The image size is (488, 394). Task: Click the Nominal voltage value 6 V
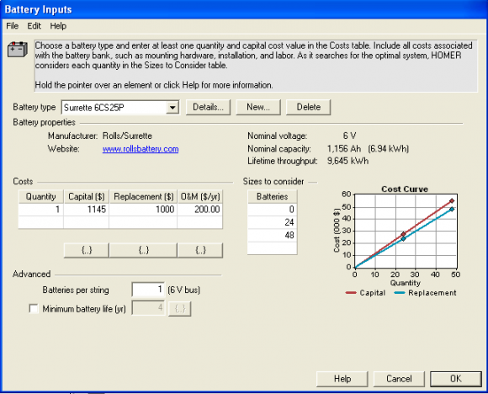tap(349, 136)
